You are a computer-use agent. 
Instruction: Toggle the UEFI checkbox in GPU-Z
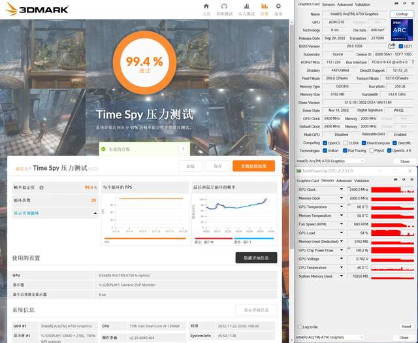tap(400, 46)
